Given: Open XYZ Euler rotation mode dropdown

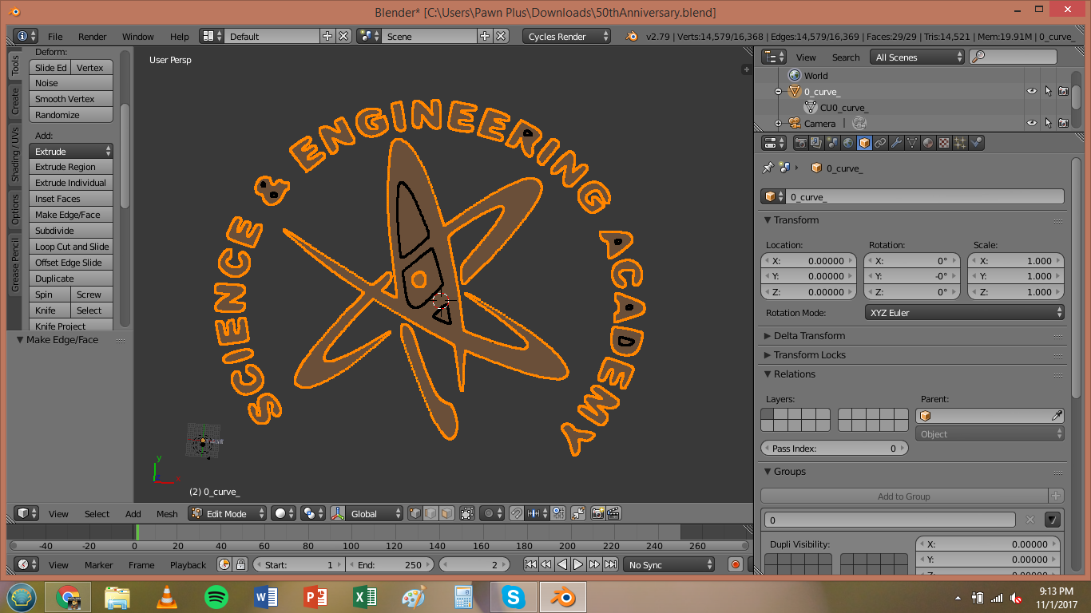Looking at the screenshot, I should coord(965,312).
